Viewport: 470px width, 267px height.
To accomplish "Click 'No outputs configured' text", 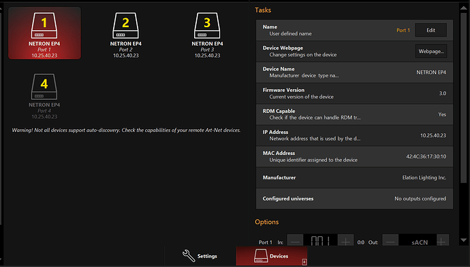I will click(x=420, y=198).
